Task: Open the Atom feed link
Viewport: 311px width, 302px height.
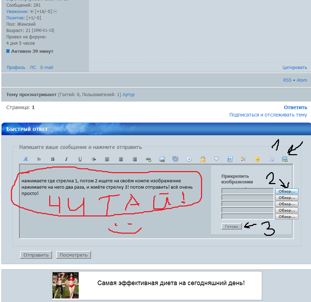Action: (x=302, y=80)
